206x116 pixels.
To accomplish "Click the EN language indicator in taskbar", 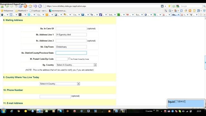I will click(x=157, y=111).
